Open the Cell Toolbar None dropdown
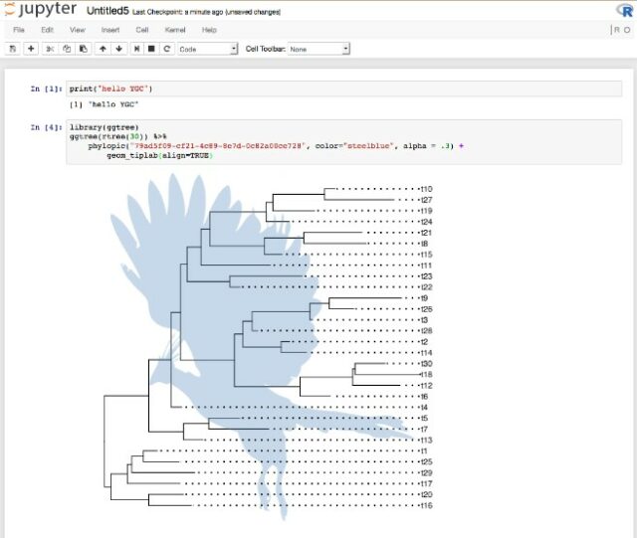Image resolution: width=637 pixels, height=538 pixels. pos(318,49)
